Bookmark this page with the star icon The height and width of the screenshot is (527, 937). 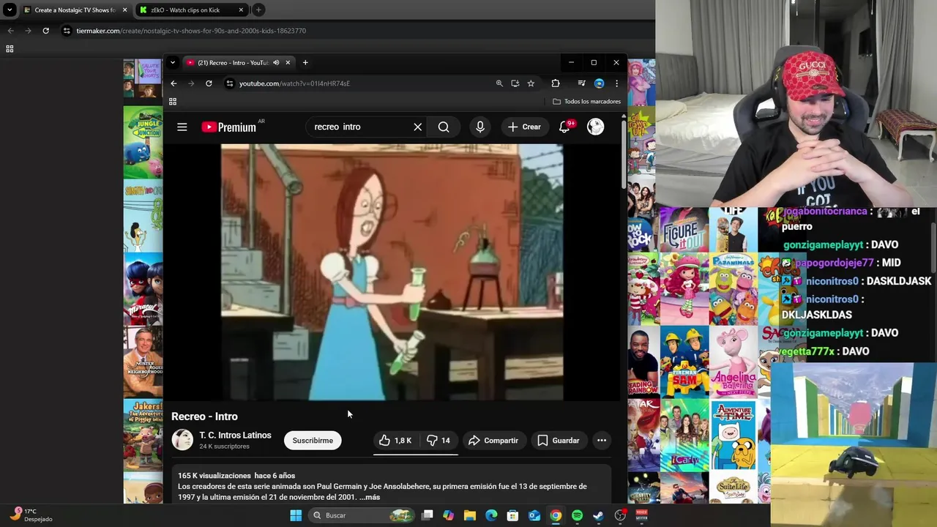pyautogui.click(x=531, y=83)
